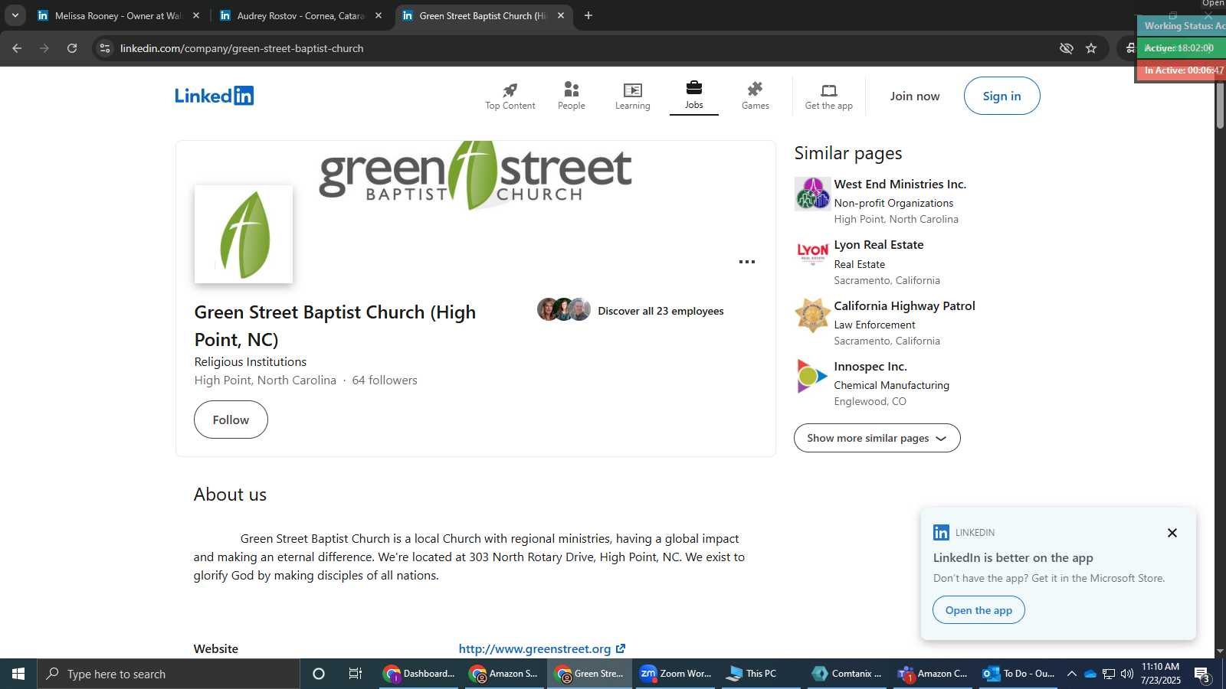Click the employee profile photos

coord(563,309)
